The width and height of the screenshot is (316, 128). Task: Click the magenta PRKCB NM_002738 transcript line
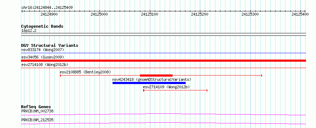click(x=163, y=114)
